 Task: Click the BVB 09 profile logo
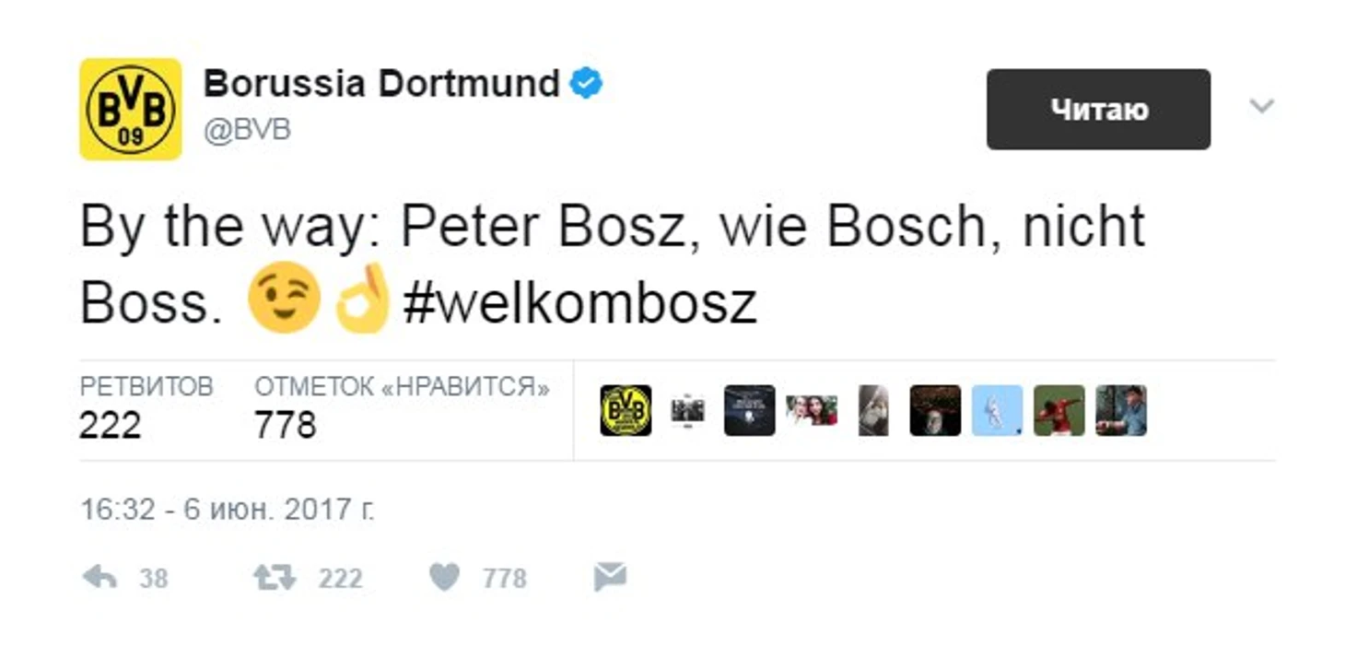coord(131,109)
